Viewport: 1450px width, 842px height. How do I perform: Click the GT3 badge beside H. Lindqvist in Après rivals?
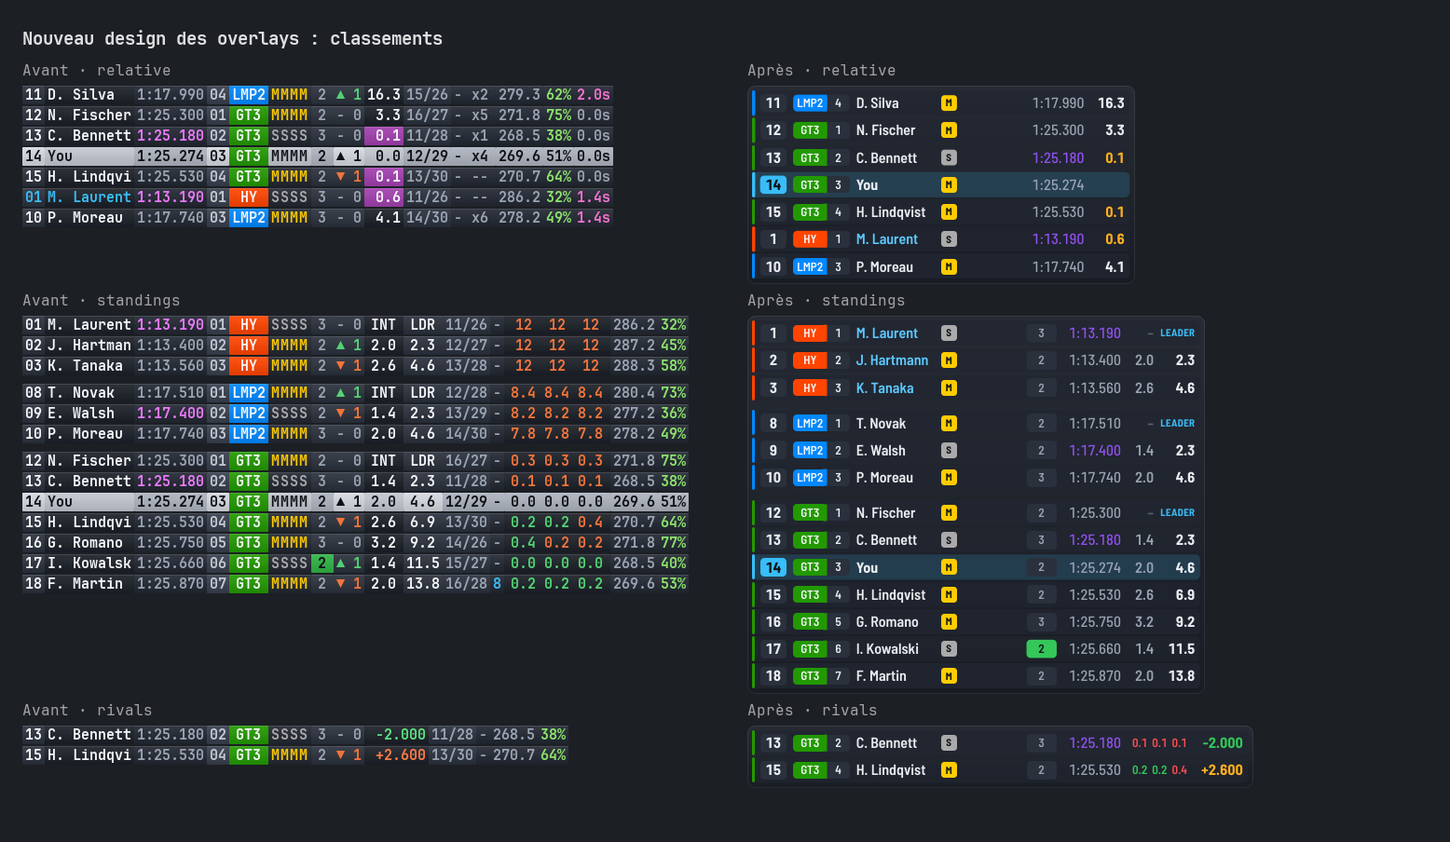[810, 770]
